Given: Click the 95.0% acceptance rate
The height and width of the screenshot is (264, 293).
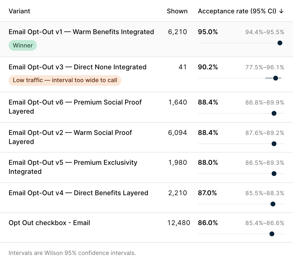Looking at the screenshot, I should [x=208, y=32].
